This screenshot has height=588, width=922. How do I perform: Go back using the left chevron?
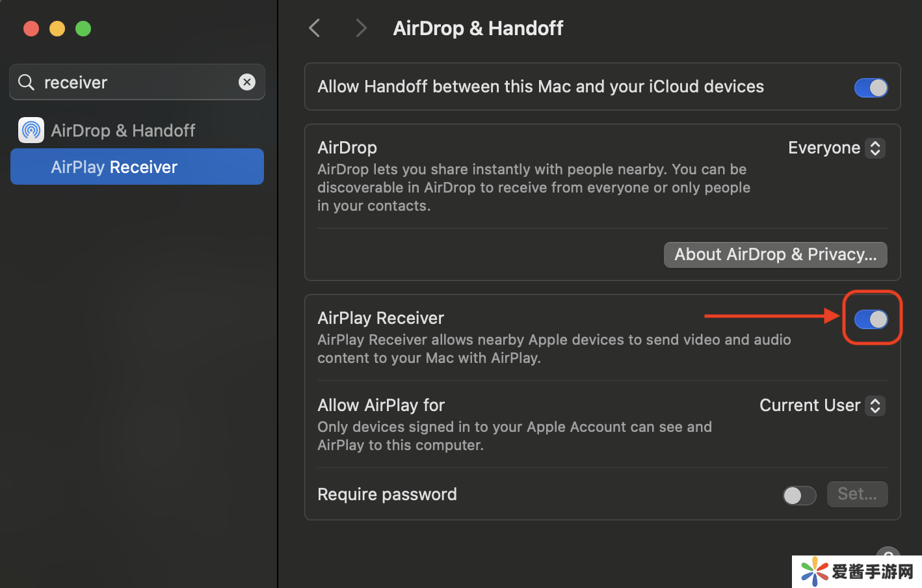tap(315, 28)
